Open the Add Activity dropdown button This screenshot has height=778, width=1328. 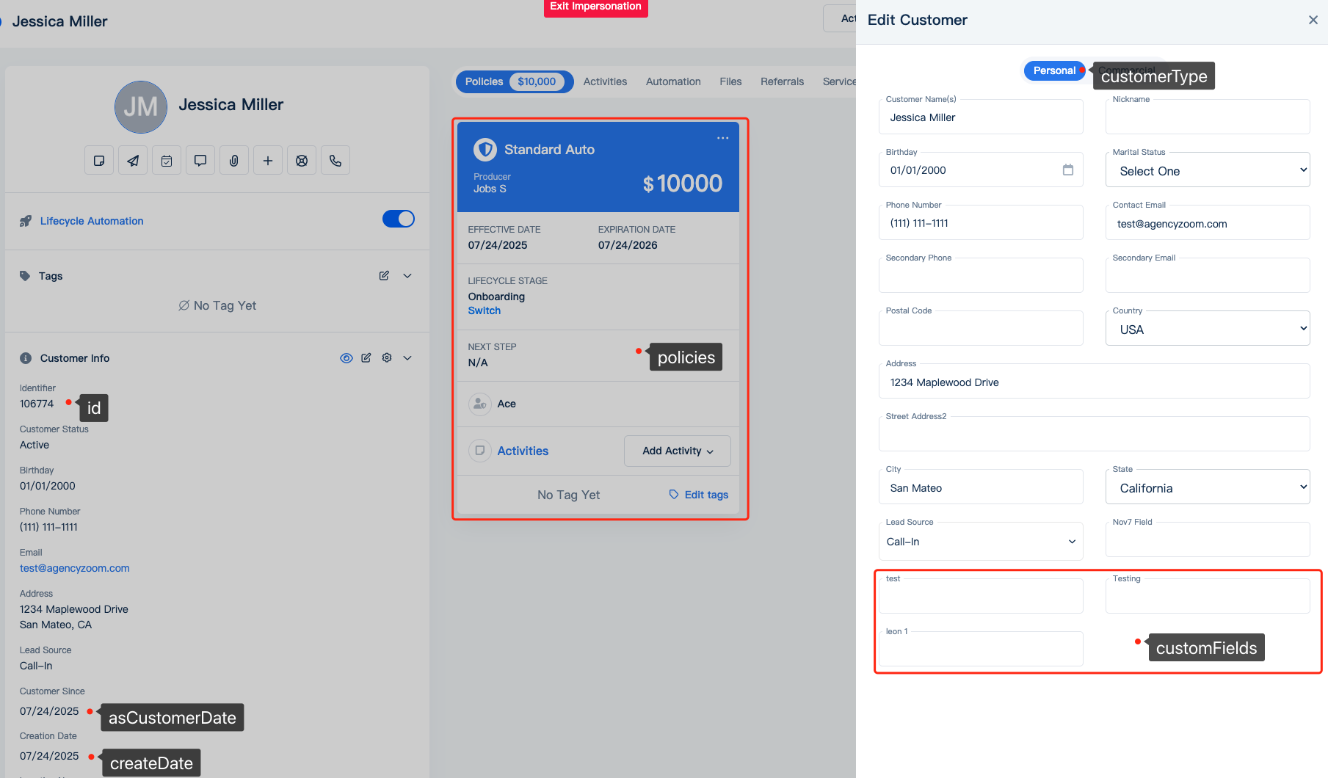click(678, 451)
